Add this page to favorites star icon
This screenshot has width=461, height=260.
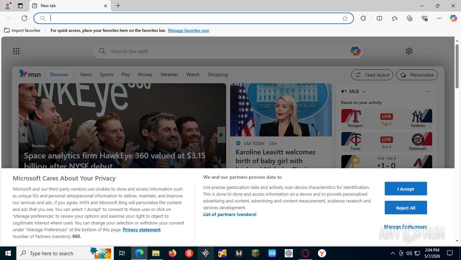coord(345,18)
